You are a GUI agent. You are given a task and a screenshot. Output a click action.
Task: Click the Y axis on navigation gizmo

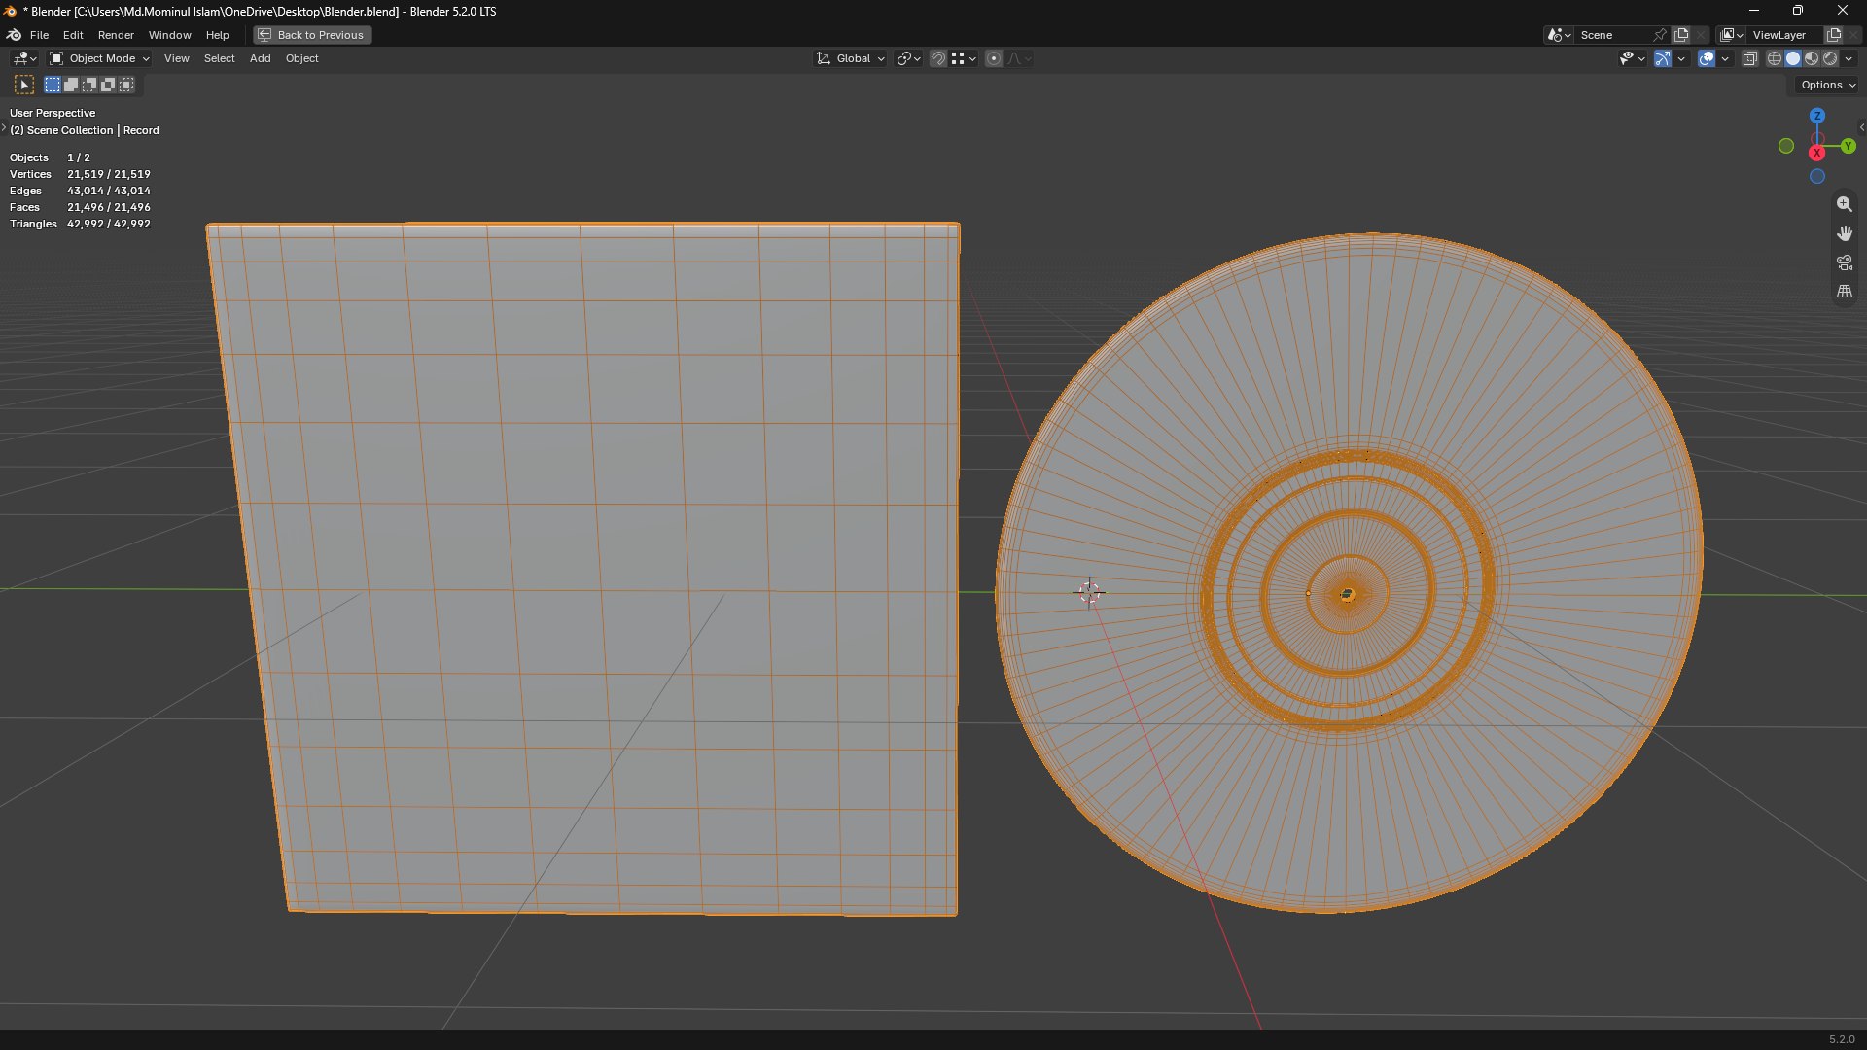(1849, 146)
